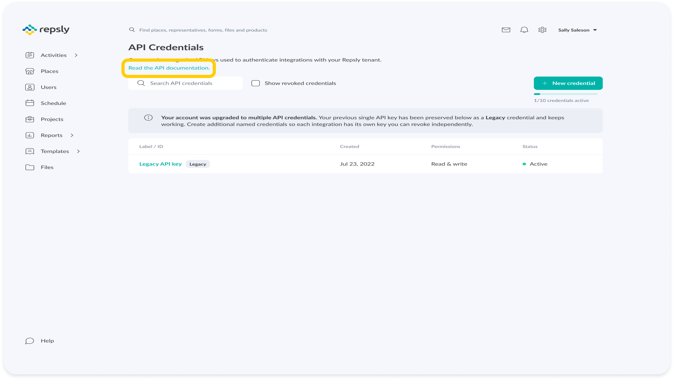Image resolution: width=674 pixels, height=380 pixels.
Task: Click the Projects briefcase icon
Action: pyautogui.click(x=30, y=119)
